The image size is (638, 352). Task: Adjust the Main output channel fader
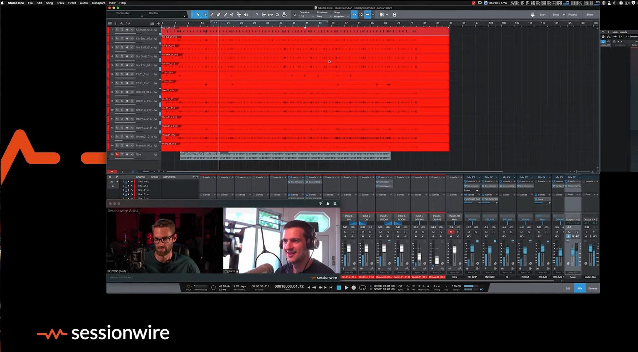pos(573,251)
